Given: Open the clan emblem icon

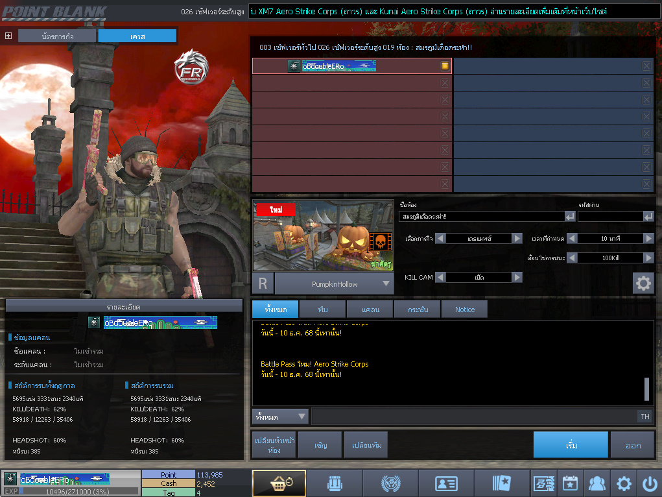Looking at the screenshot, I should (x=390, y=483).
